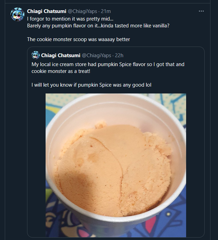218x240 pixels.
Task: Click the @ChiagiYaps handle in the quoted tweet
Action: click(96, 55)
